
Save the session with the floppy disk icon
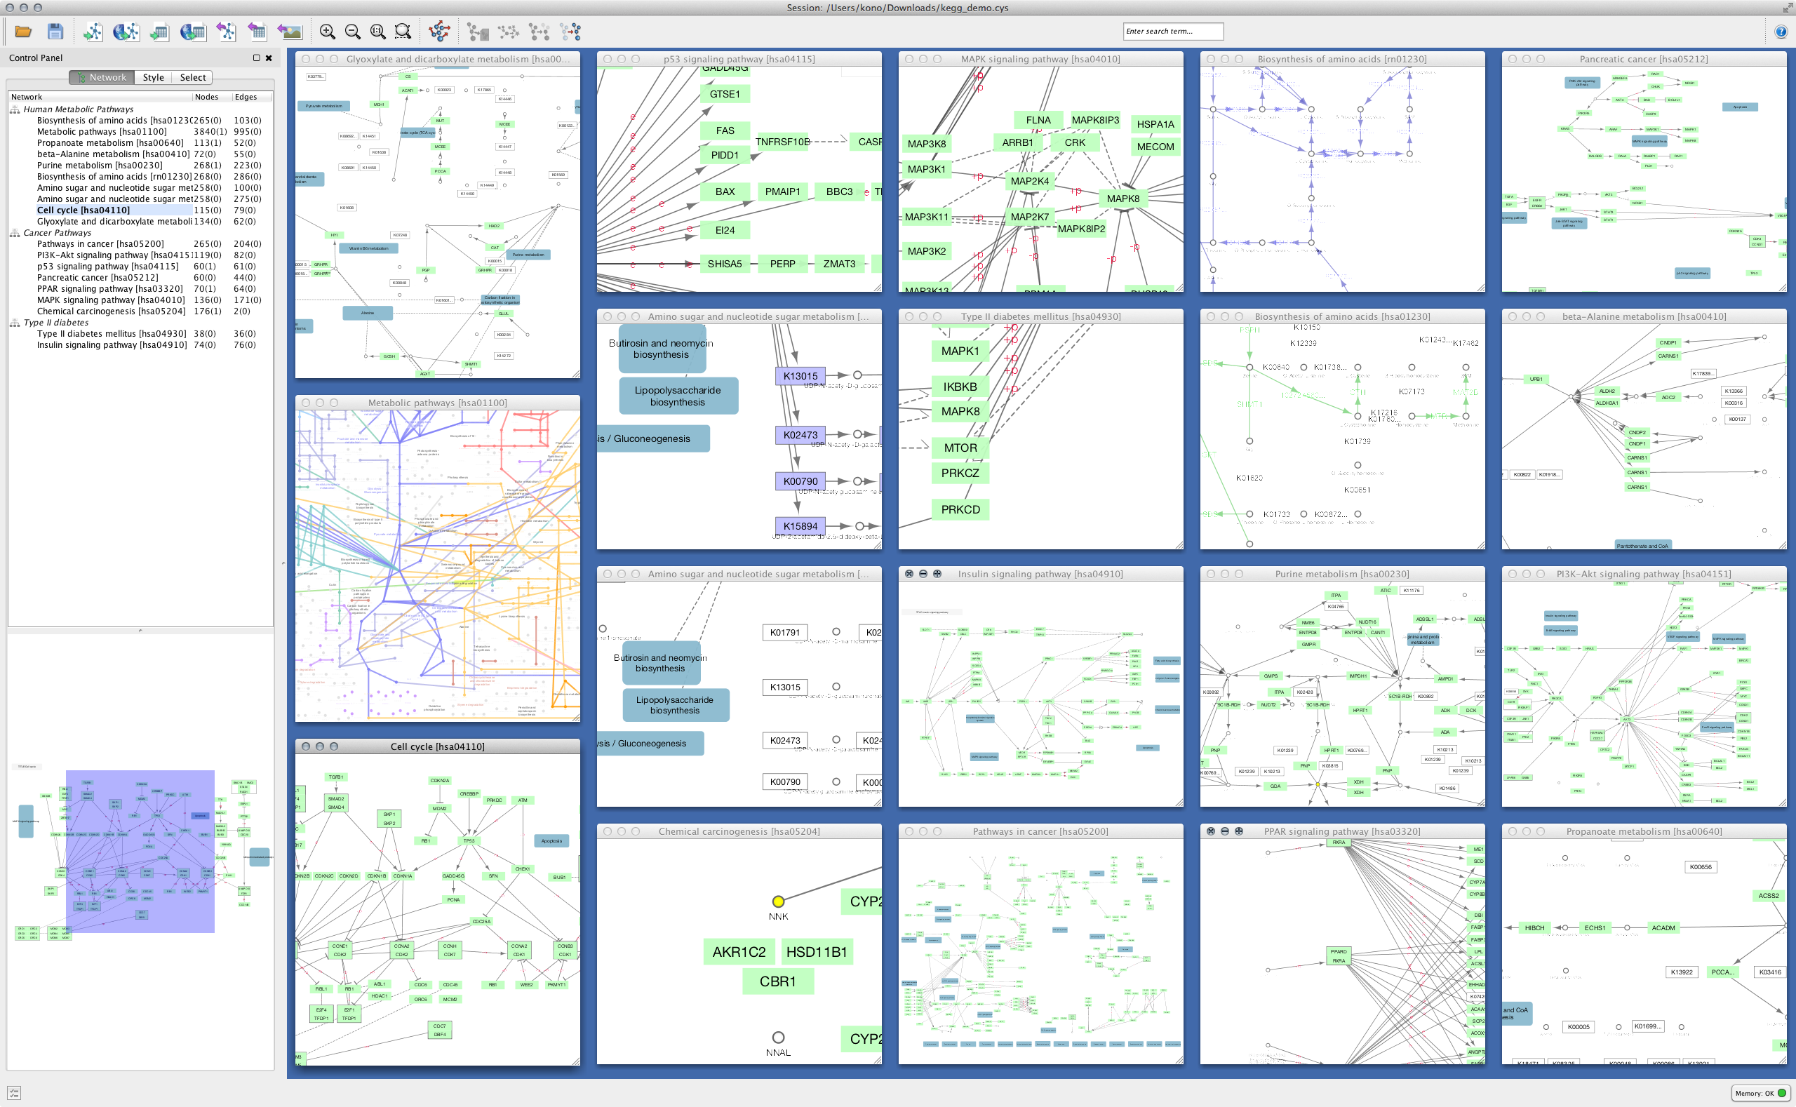point(55,32)
